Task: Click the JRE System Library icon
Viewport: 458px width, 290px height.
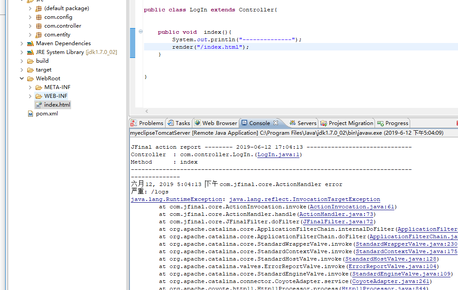Action: pos(30,52)
